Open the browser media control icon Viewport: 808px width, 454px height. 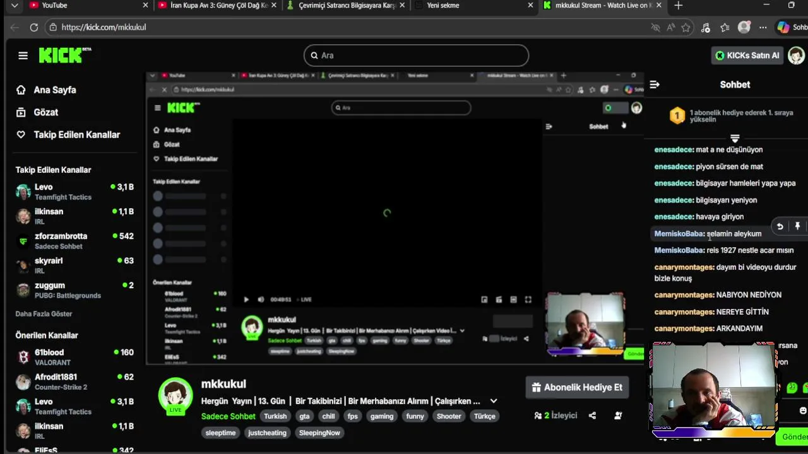click(x=706, y=28)
